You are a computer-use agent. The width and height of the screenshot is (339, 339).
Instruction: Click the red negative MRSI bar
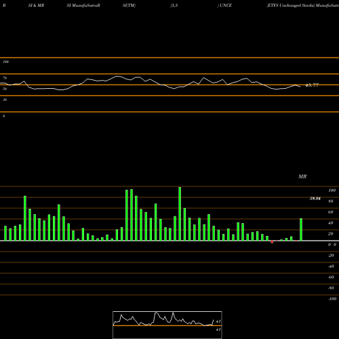(272, 242)
